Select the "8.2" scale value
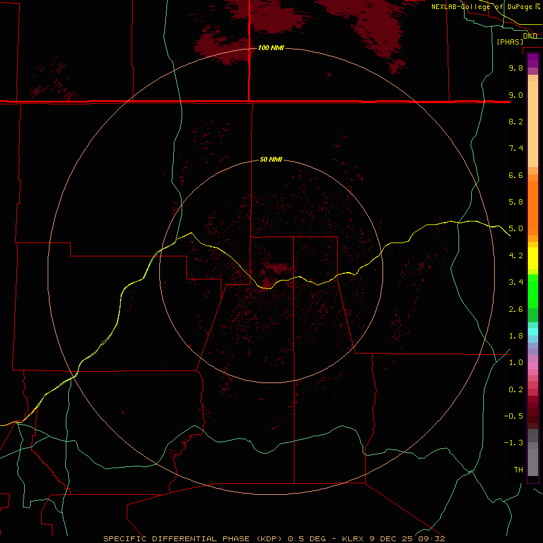 click(516, 121)
